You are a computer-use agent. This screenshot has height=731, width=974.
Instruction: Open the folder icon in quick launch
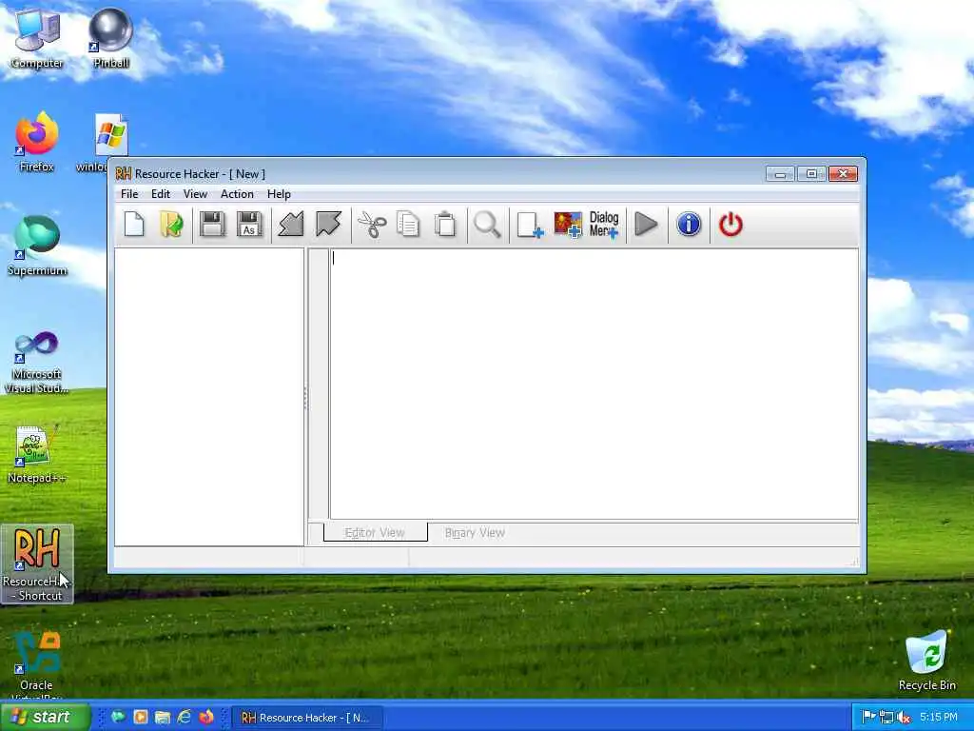click(163, 717)
